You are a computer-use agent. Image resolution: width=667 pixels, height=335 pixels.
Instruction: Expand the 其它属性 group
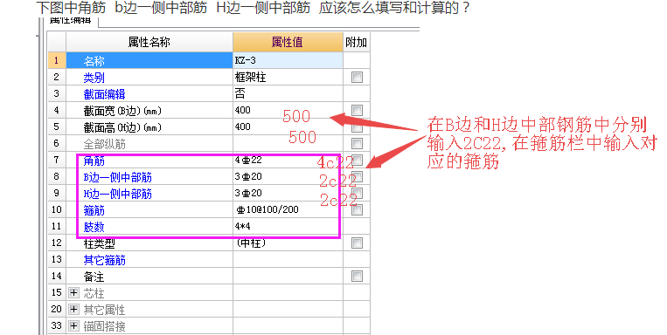click(x=74, y=309)
